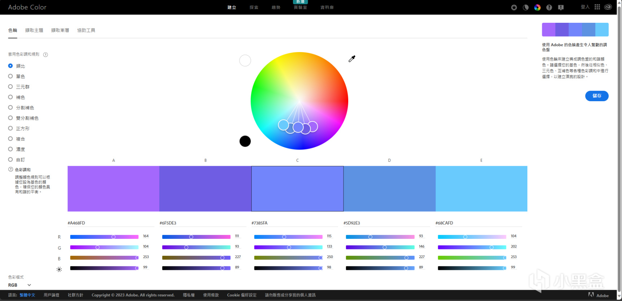Select color swatch A (purple)
This screenshot has height=301, width=622.
pos(113,189)
